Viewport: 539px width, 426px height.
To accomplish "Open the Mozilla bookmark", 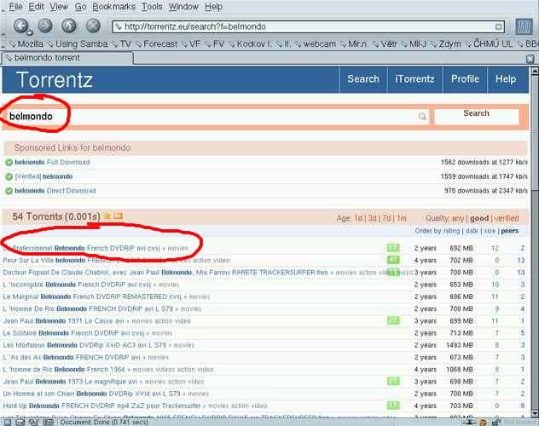I will 26,44.
